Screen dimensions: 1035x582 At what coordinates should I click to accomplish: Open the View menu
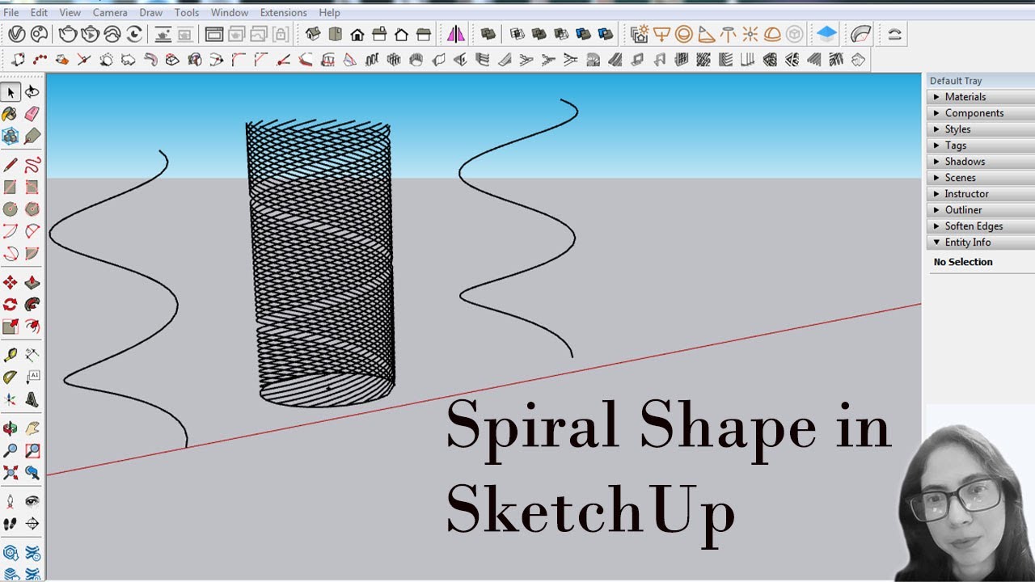pos(70,13)
